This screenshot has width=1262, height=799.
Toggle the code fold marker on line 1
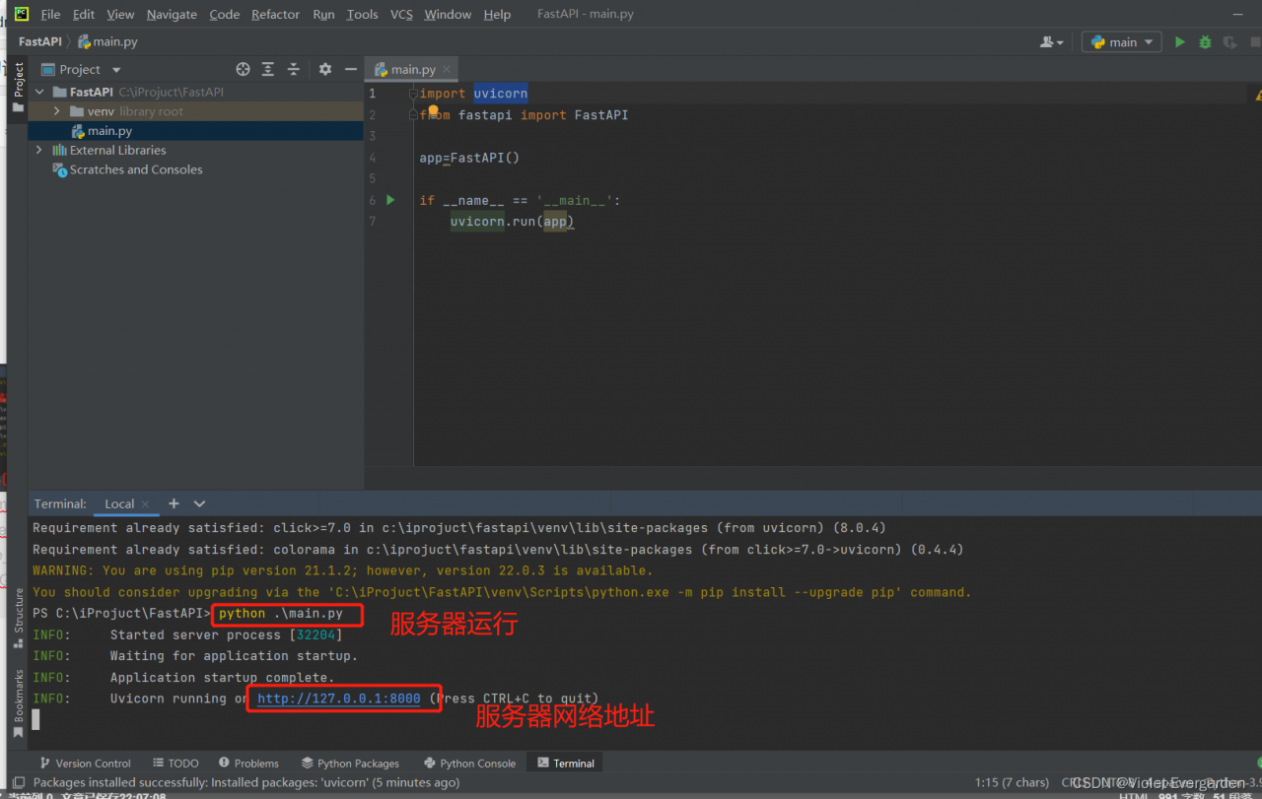coord(413,94)
